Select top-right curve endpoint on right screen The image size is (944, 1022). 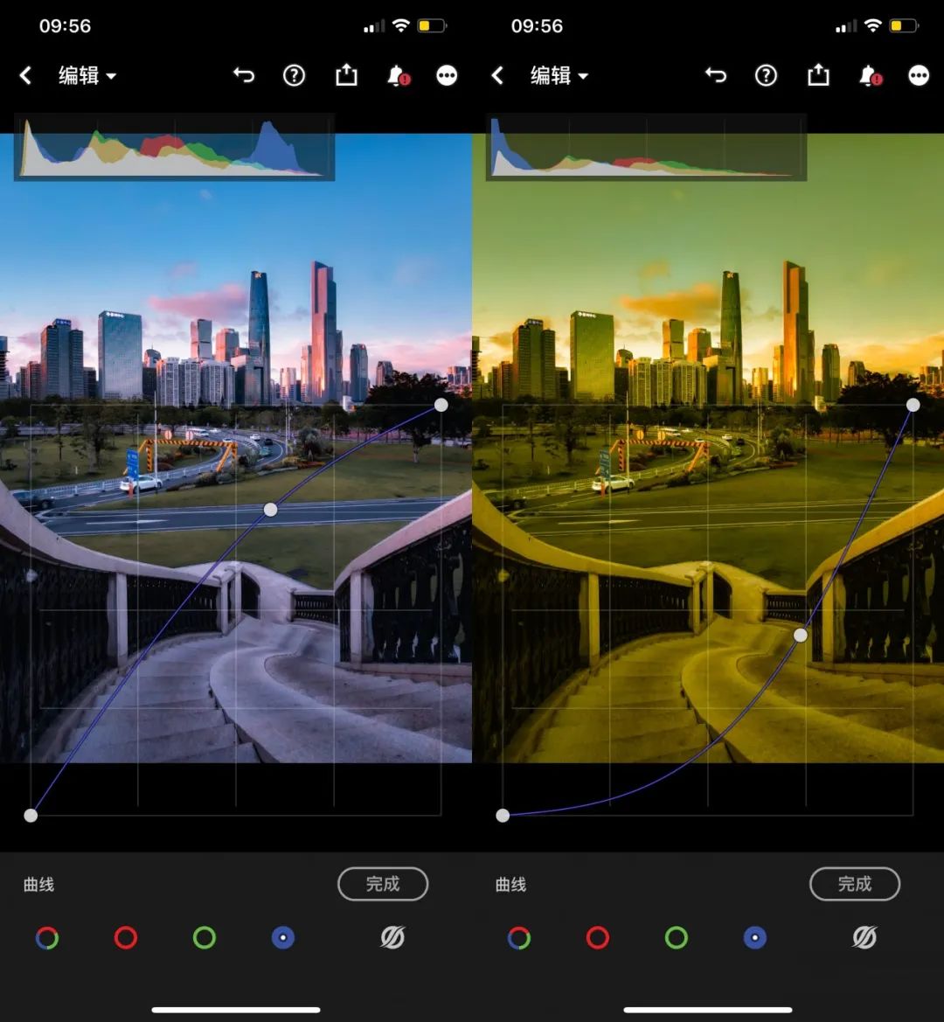click(913, 405)
